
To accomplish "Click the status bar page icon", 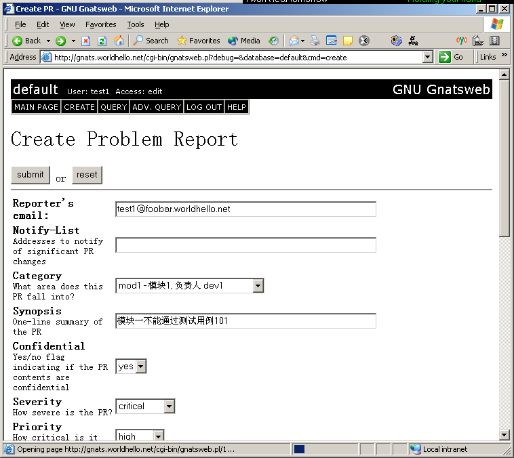I will coord(9,449).
